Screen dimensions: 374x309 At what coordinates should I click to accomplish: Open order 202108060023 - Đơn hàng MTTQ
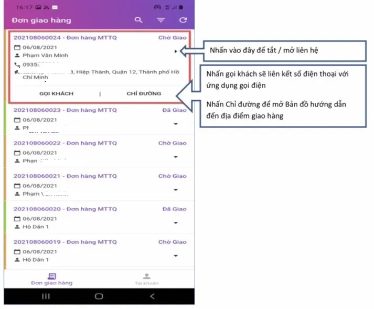pos(65,110)
